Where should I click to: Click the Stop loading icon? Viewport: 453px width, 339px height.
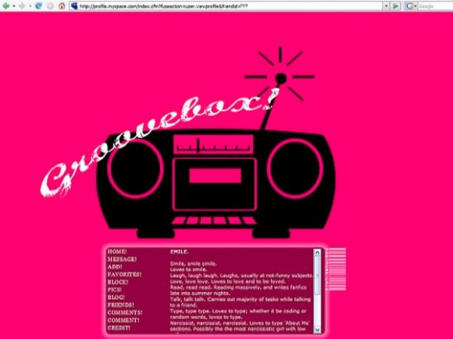[50, 5]
